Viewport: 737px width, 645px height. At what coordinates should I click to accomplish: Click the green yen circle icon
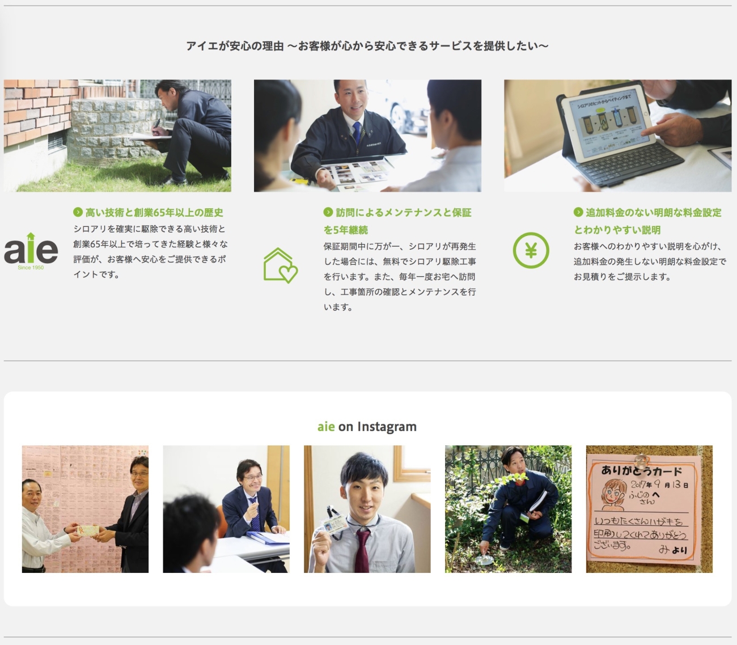531,250
